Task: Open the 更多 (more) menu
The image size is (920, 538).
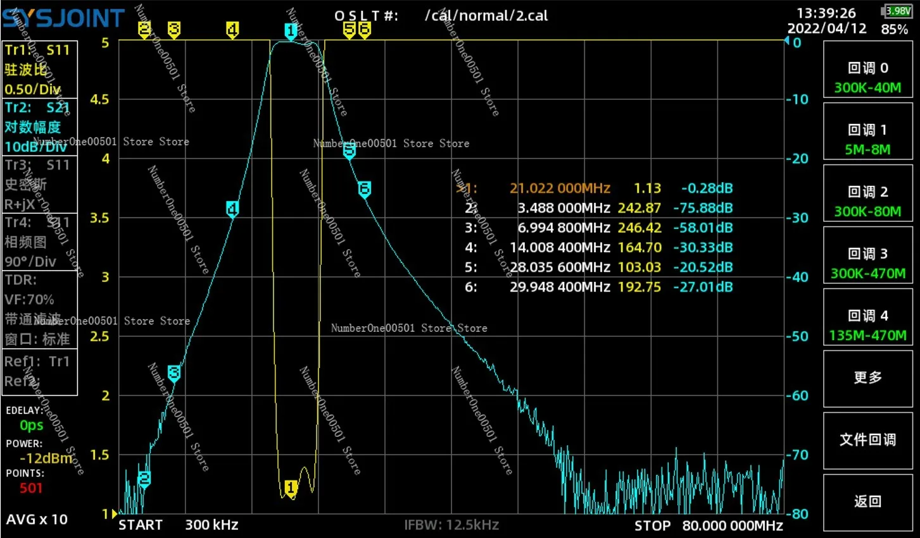Action: tap(867, 379)
